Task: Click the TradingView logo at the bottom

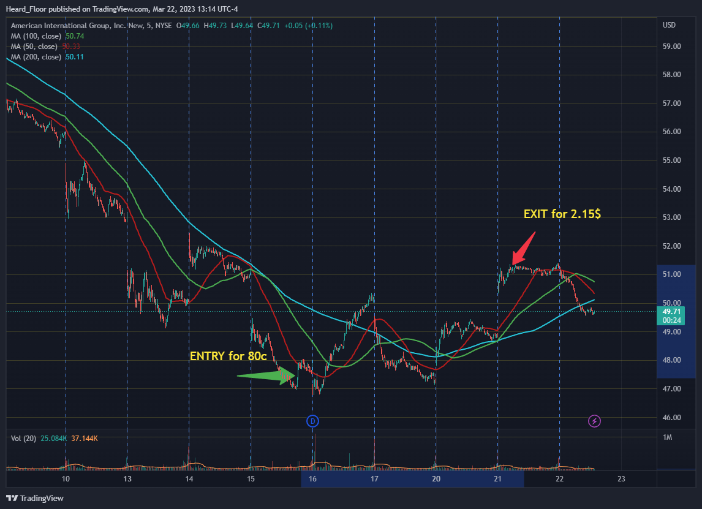Action: tap(35, 498)
